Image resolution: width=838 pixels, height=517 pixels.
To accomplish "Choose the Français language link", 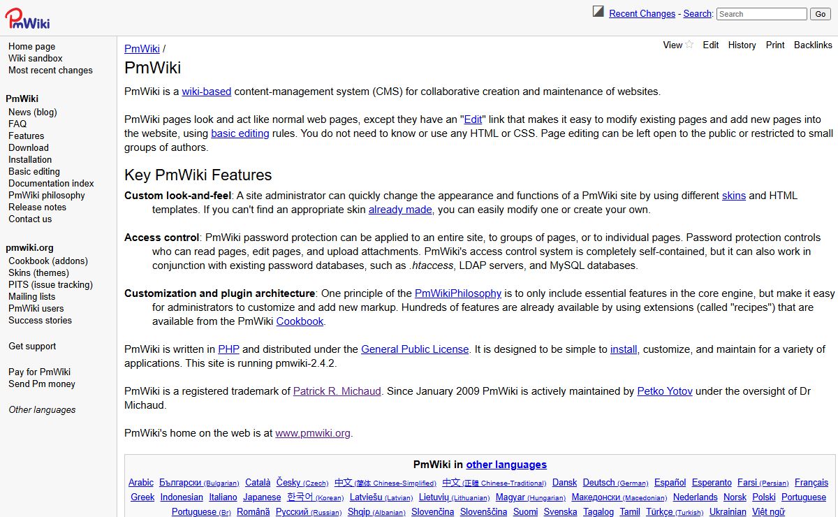I will 811,483.
